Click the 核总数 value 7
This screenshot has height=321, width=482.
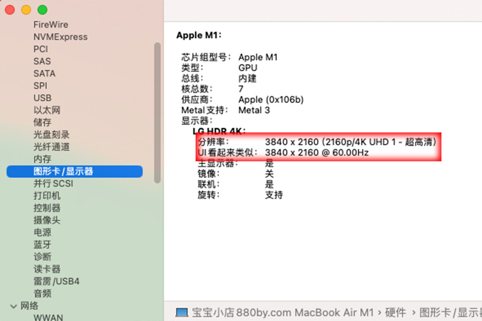tap(241, 89)
